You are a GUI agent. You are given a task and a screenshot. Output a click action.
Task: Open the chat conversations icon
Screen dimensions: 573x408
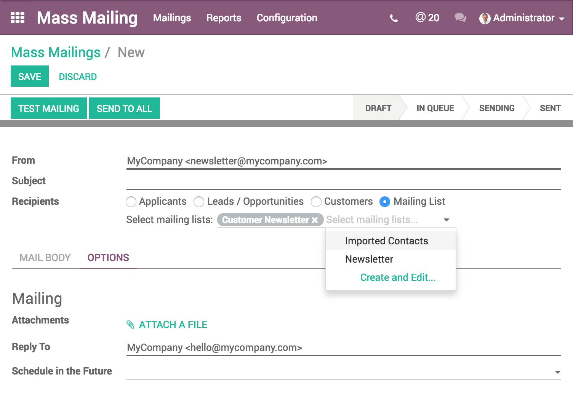pyautogui.click(x=460, y=18)
